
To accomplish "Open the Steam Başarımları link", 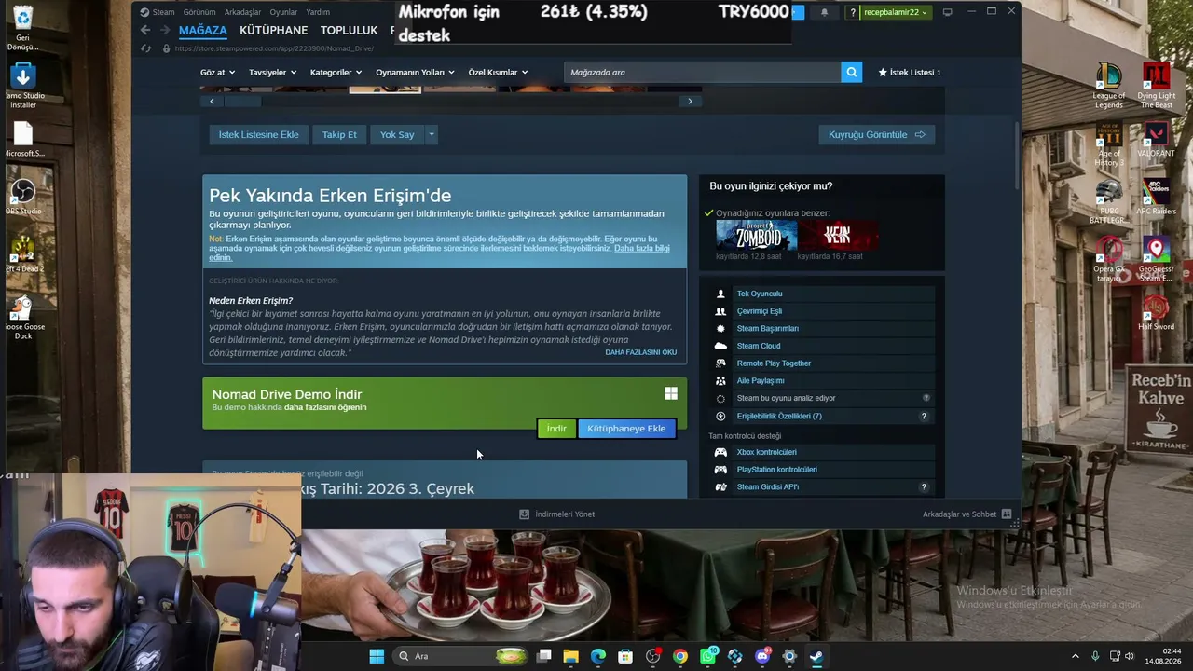I will pyautogui.click(x=768, y=328).
